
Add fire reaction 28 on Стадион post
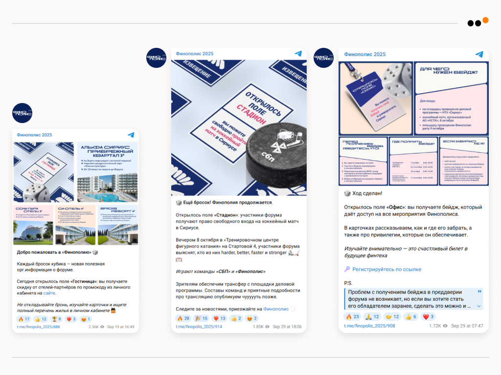pos(183,318)
